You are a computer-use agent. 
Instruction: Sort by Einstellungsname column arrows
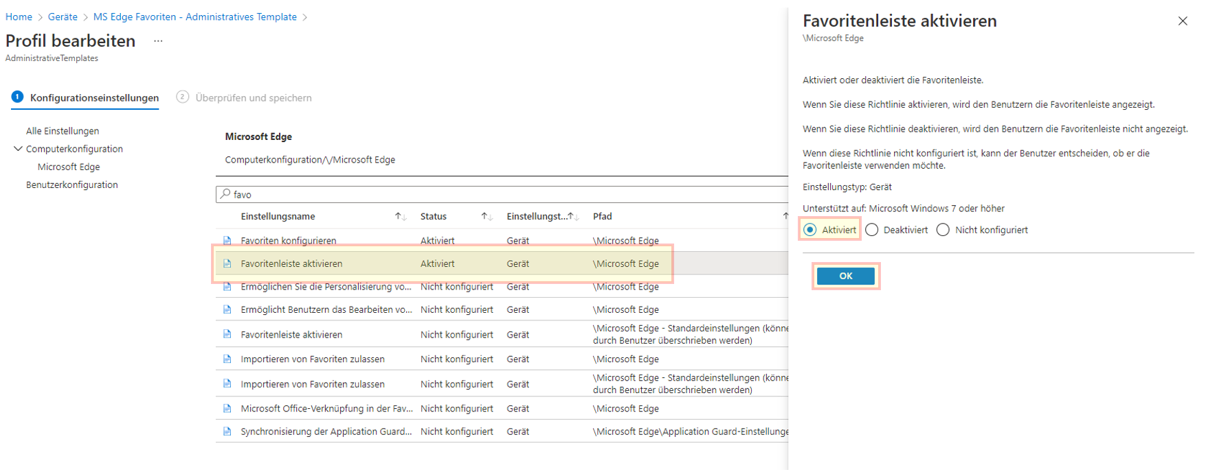pyautogui.click(x=400, y=216)
